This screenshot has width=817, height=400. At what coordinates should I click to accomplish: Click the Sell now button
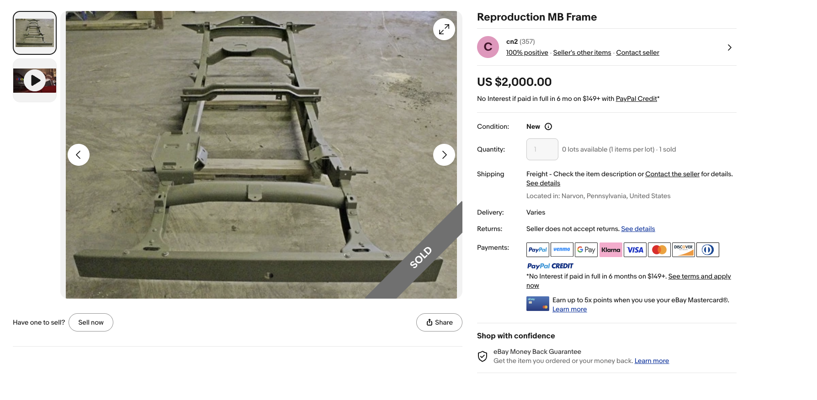click(x=91, y=322)
